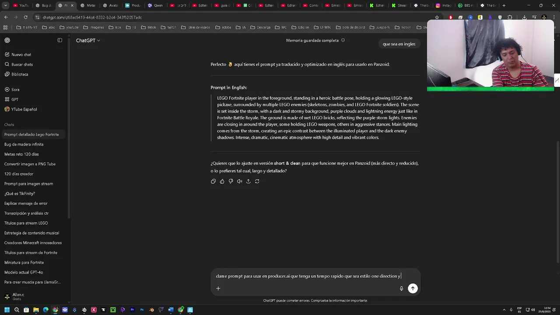Open the 'twitch' bookmark folder

coord(168,27)
